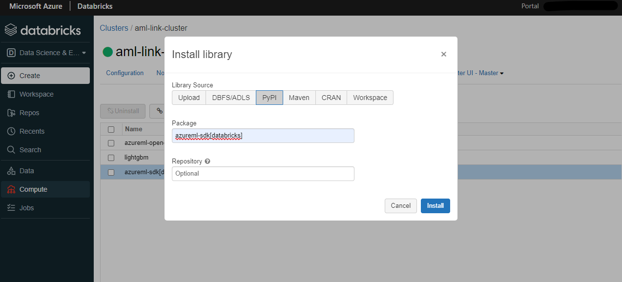Click the lightgbm library name
Screen dimensions: 622x282
(137, 158)
